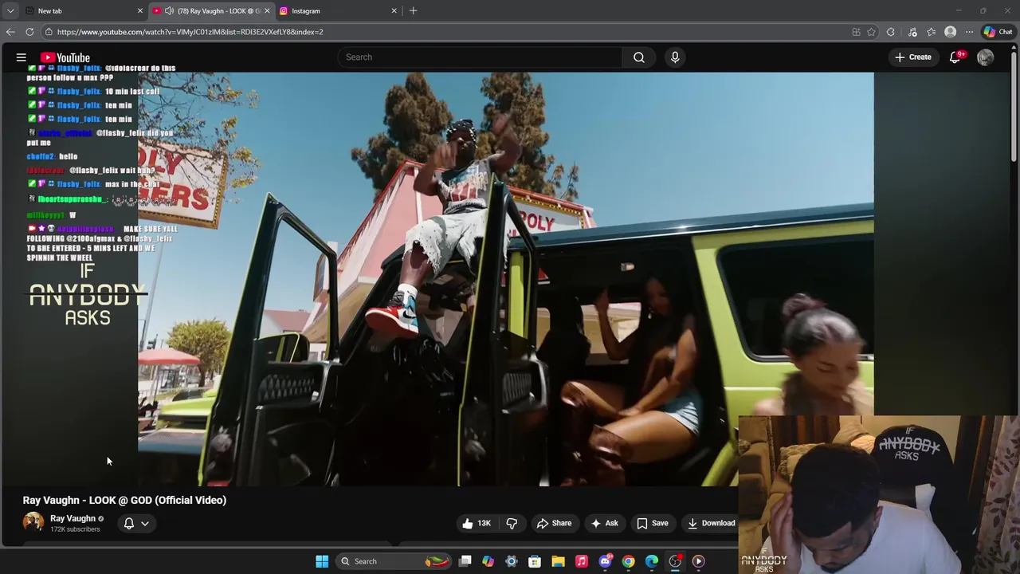Image resolution: width=1020 pixels, height=574 pixels.
Task: Launch Copilot from the taskbar
Action: [x=488, y=561]
